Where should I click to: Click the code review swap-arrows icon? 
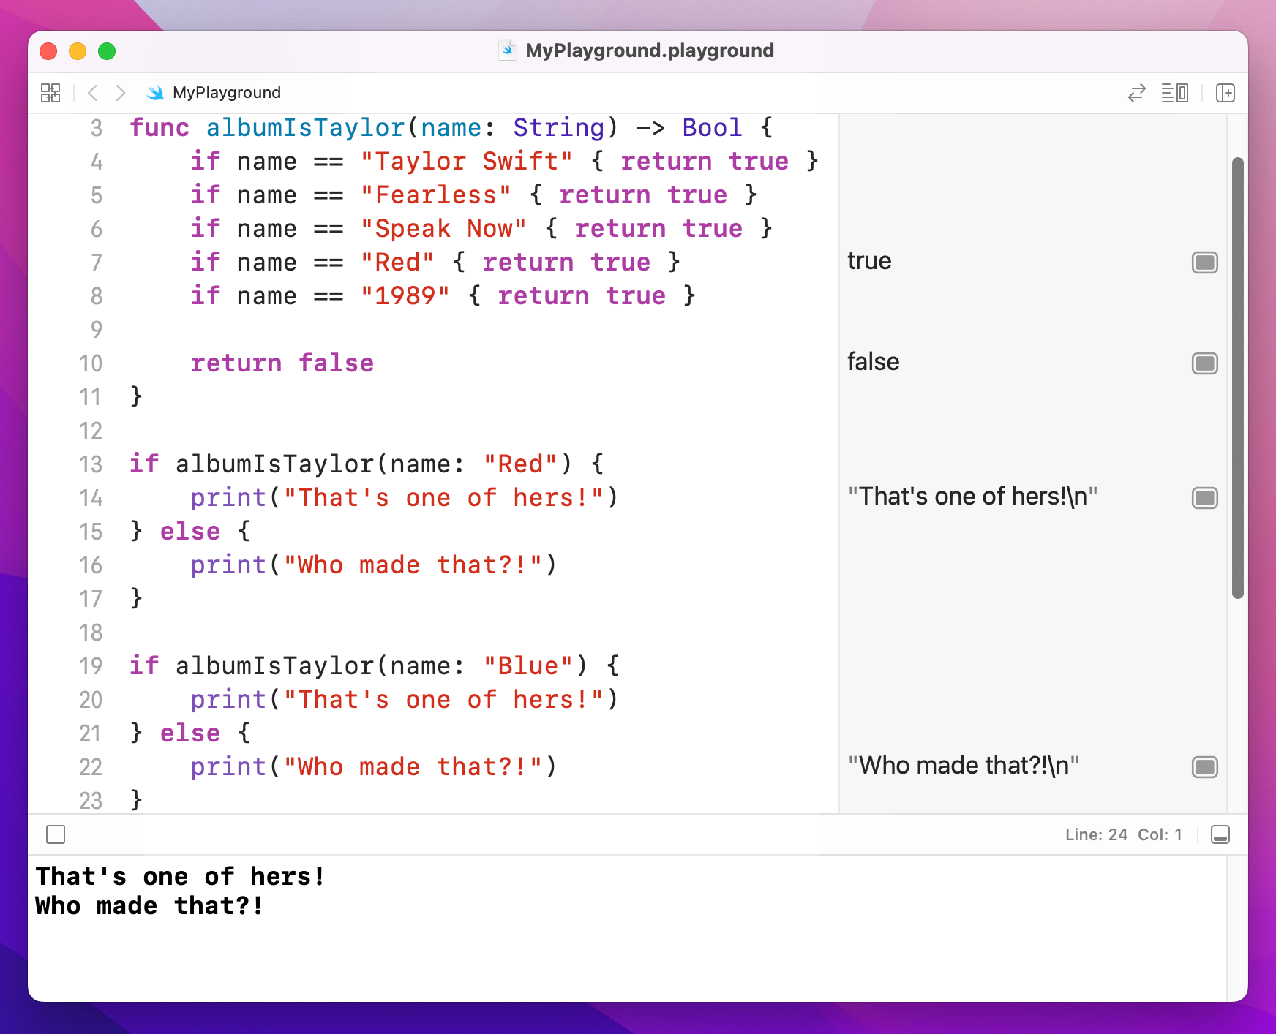point(1136,92)
